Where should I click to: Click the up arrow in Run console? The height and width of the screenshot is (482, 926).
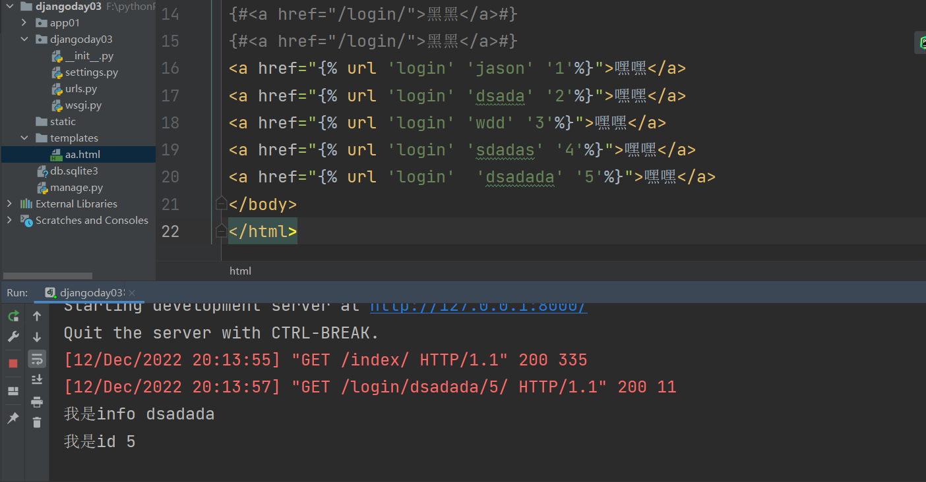(x=37, y=316)
